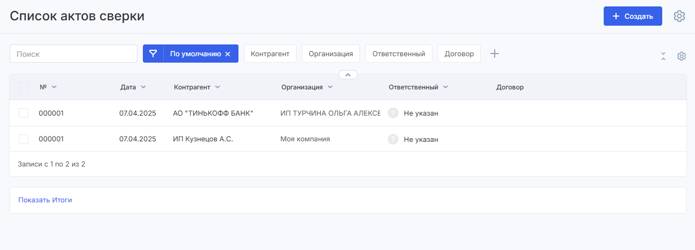Open sort dropdown on № column
Viewport: 695px width, 250px height.
(54, 87)
